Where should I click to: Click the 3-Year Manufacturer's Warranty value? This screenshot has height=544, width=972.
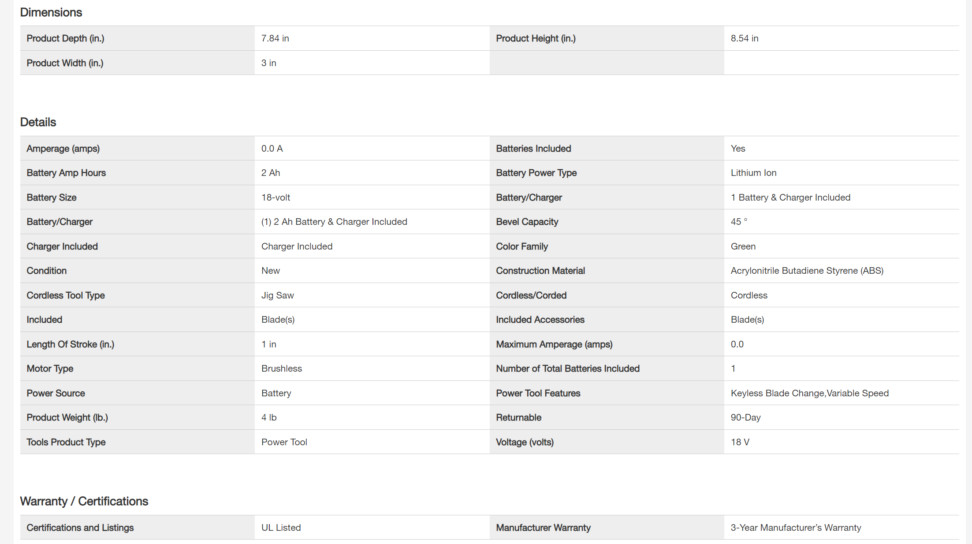click(x=796, y=528)
